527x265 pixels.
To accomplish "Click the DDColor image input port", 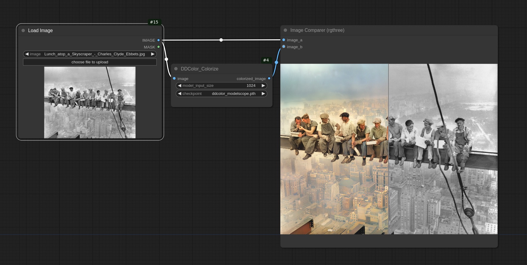I will coord(174,79).
